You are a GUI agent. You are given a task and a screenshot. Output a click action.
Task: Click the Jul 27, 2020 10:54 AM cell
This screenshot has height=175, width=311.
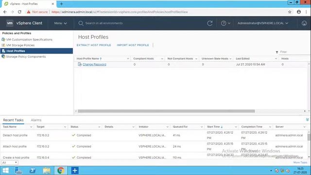tap(250, 65)
